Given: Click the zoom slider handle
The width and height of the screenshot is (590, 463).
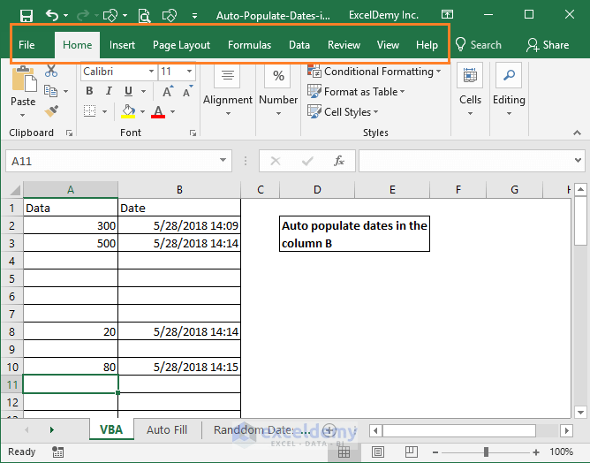Looking at the screenshot, I should [x=486, y=452].
